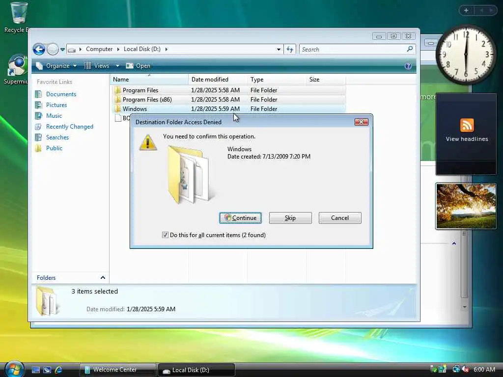This screenshot has height=377, width=503.
Task: Switch to Local Disk (D:) taskbar button
Action: pos(196,370)
